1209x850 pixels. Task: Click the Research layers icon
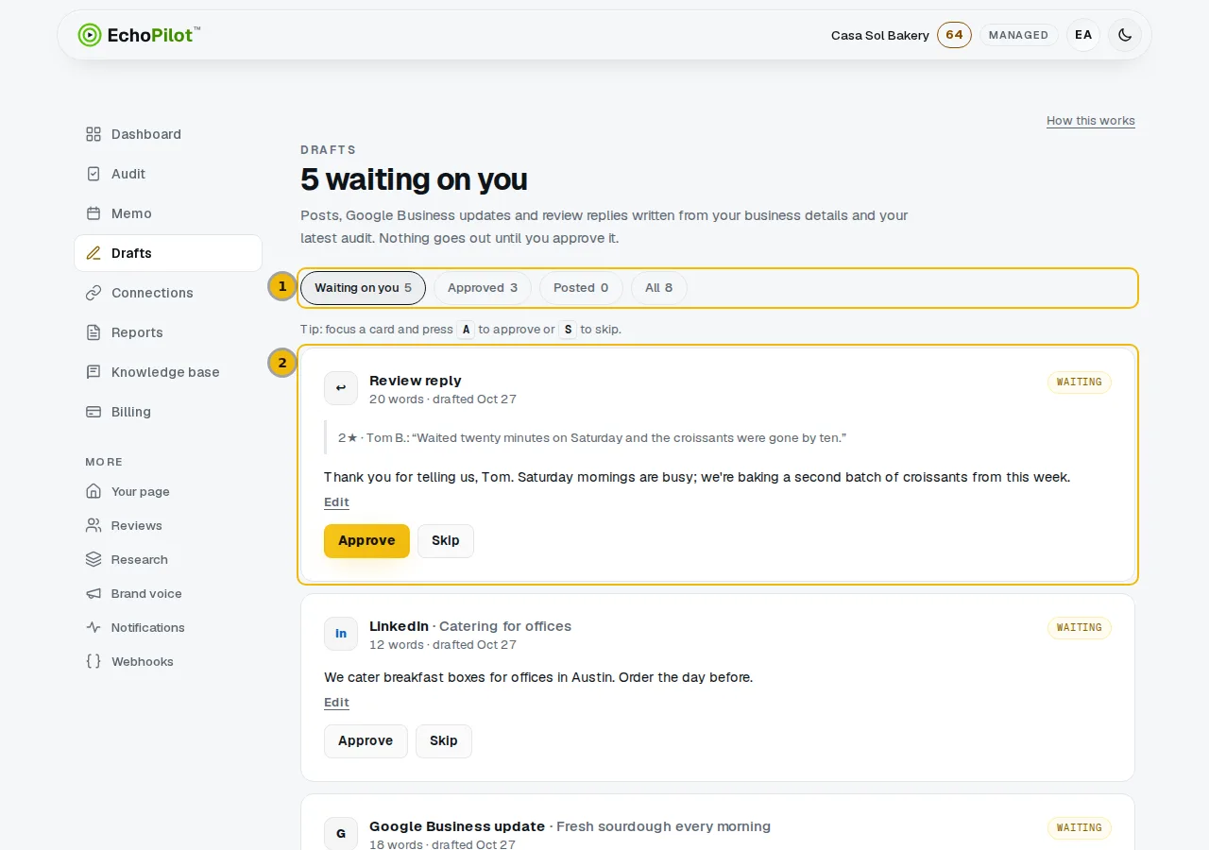(x=94, y=559)
